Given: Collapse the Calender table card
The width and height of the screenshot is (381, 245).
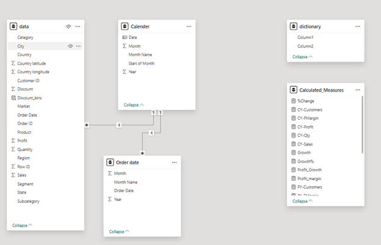Looking at the screenshot, I should [132, 104].
